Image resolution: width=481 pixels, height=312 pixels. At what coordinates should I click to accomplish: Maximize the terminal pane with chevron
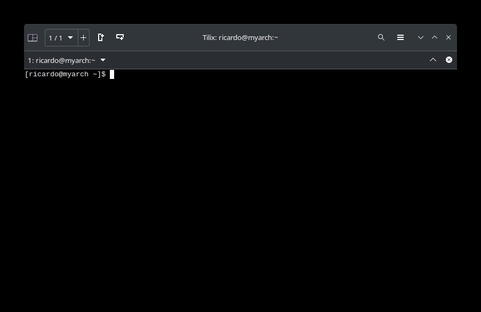[433, 60]
